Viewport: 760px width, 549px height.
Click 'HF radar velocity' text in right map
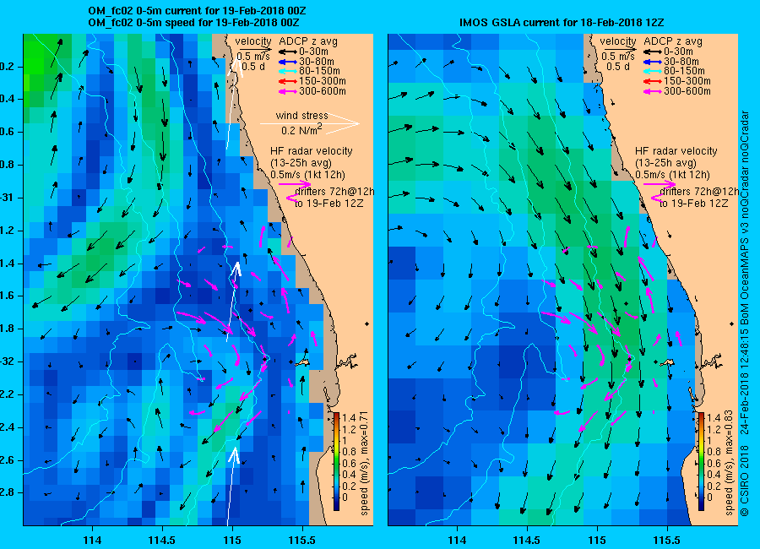pyautogui.click(x=676, y=151)
